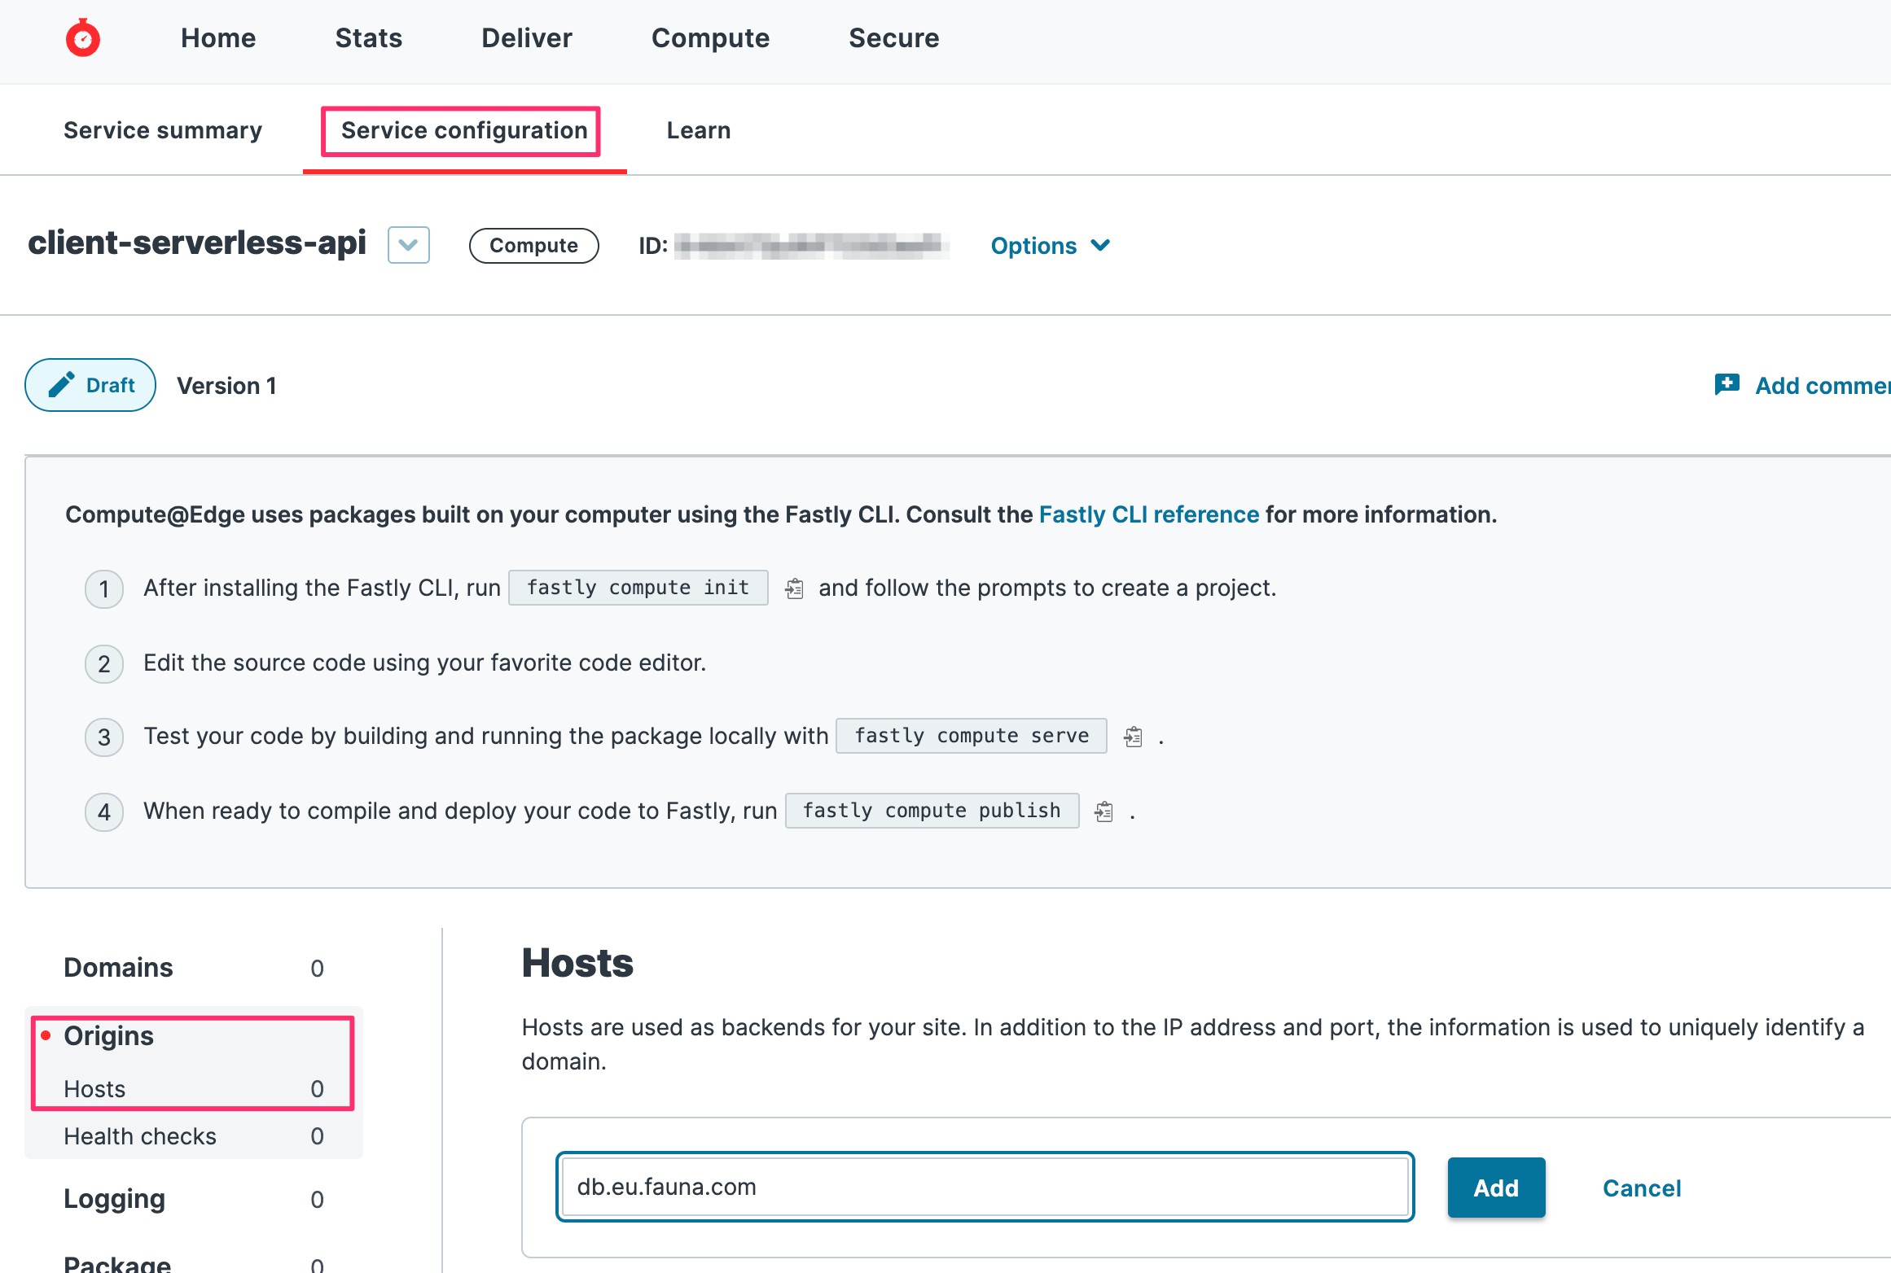Click the 'fastly compute publish' code snippet
This screenshot has height=1273, width=1891.
[x=932, y=811]
